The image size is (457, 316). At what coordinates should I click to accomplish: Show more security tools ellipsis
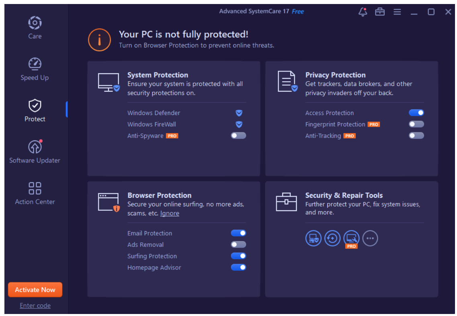(x=370, y=238)
